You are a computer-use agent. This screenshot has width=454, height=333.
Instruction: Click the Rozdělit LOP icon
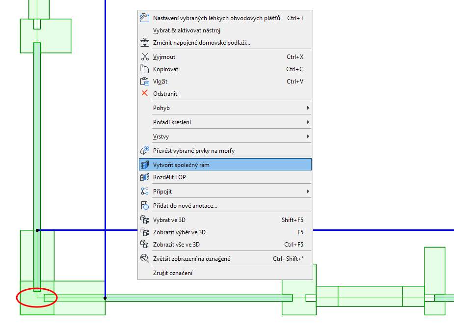coord(144,177)
